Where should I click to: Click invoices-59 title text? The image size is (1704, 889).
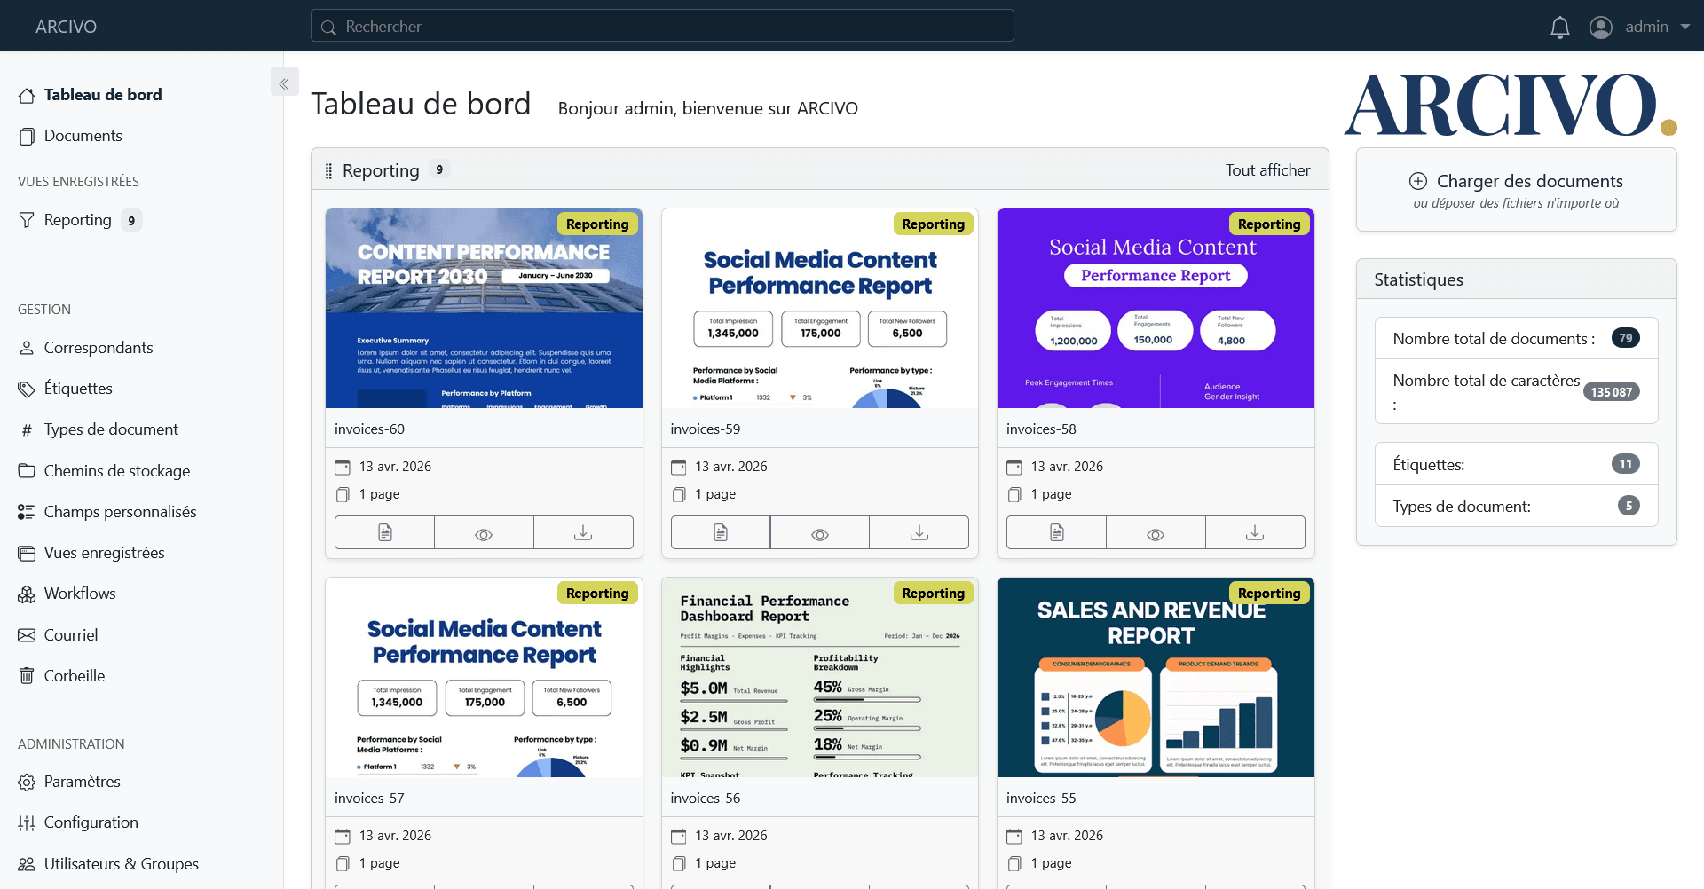[x=706, y=429]
